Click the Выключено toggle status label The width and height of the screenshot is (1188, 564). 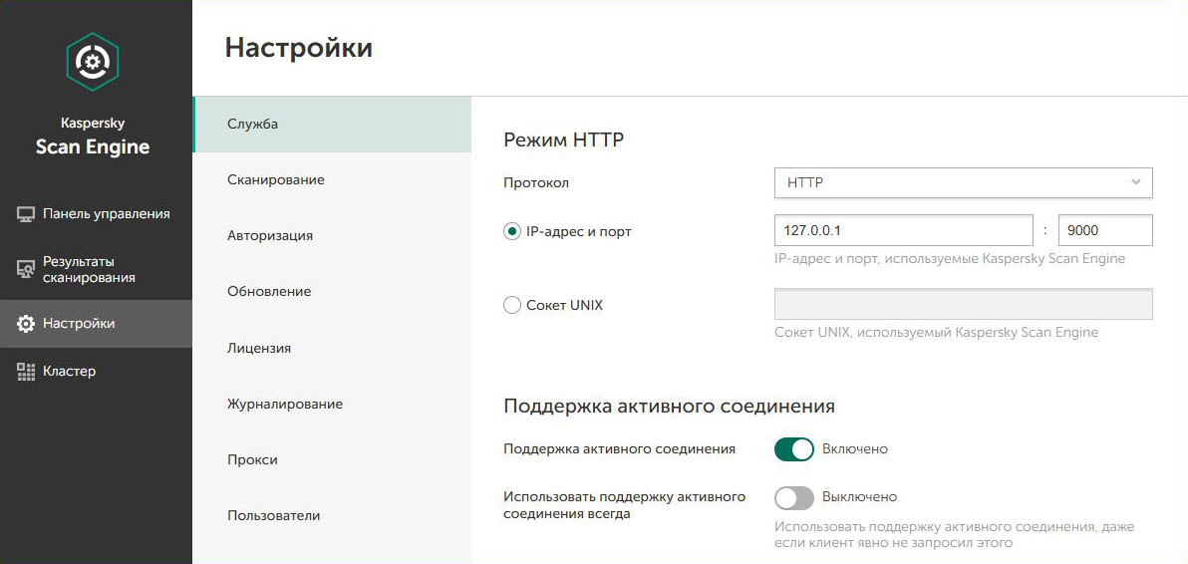[x=859, y=497]
